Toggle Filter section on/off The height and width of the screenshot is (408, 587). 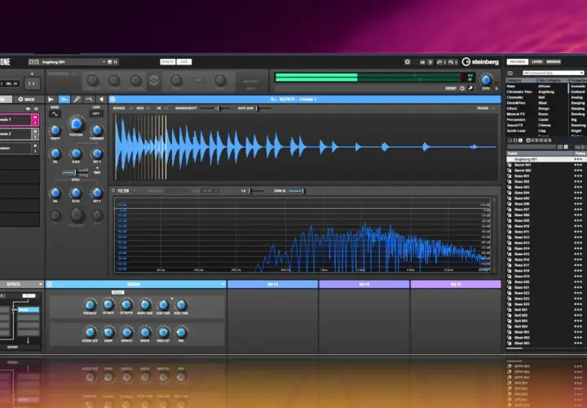coord(113,191)
